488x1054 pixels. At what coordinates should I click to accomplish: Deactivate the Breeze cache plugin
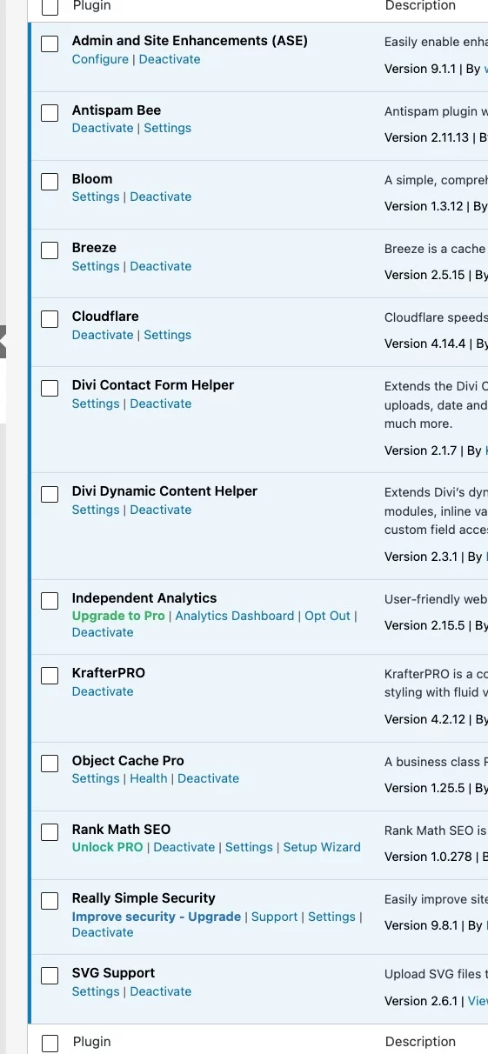point(161,266)
